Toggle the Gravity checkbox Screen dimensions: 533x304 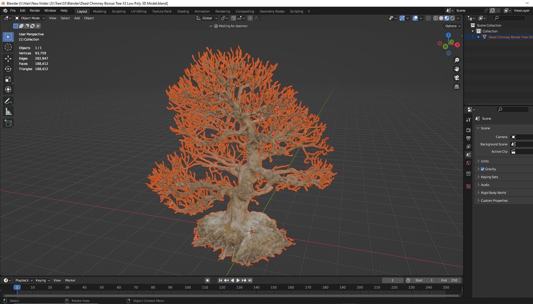(x=482, y=169)
